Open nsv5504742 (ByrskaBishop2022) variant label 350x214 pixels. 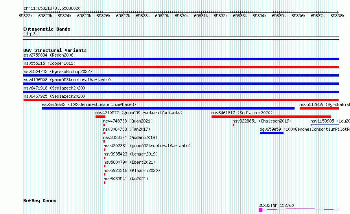58,71
